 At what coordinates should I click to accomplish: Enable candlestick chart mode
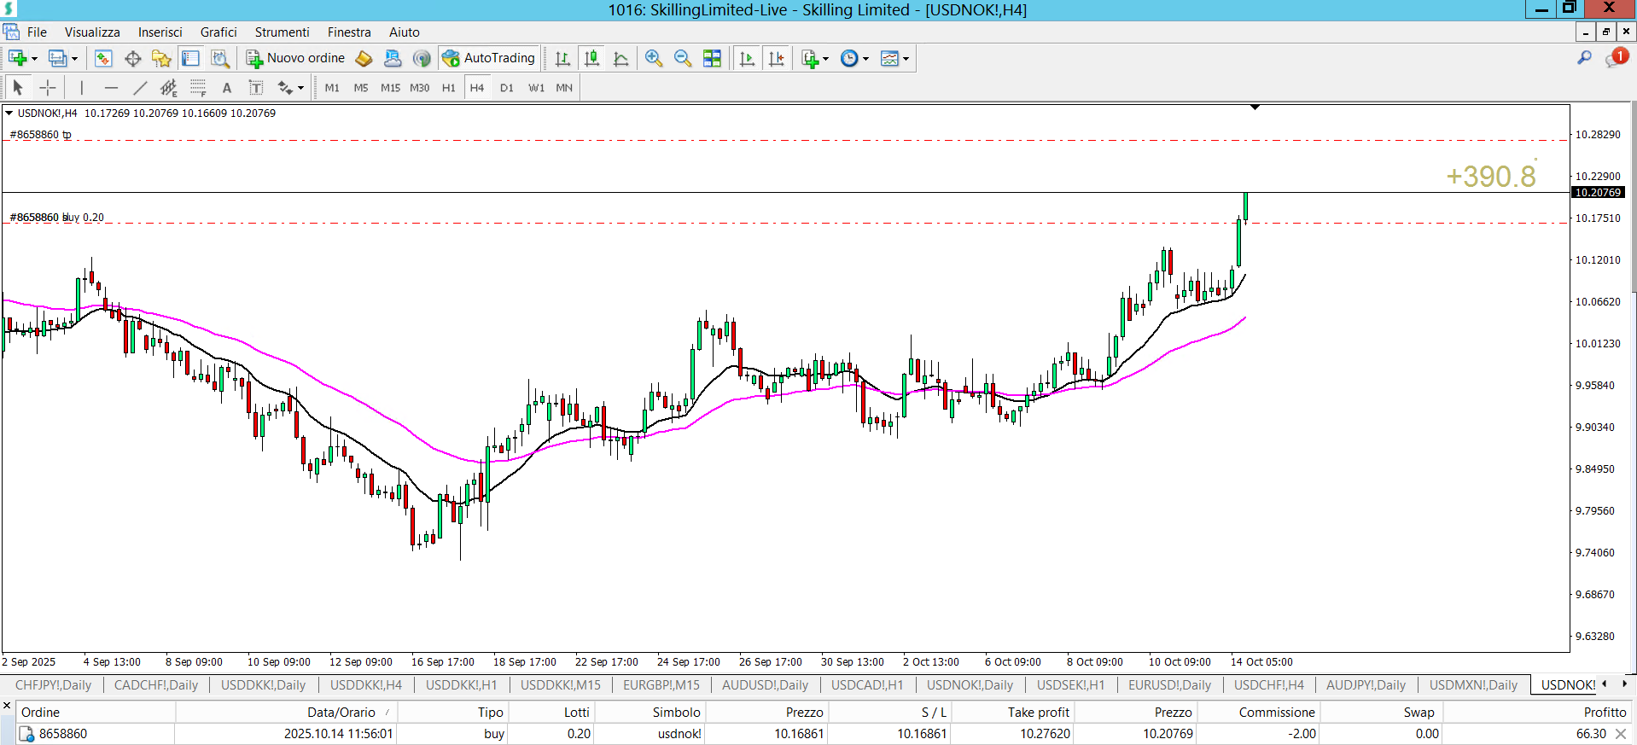pyautogui.click(x=591, y=58)
